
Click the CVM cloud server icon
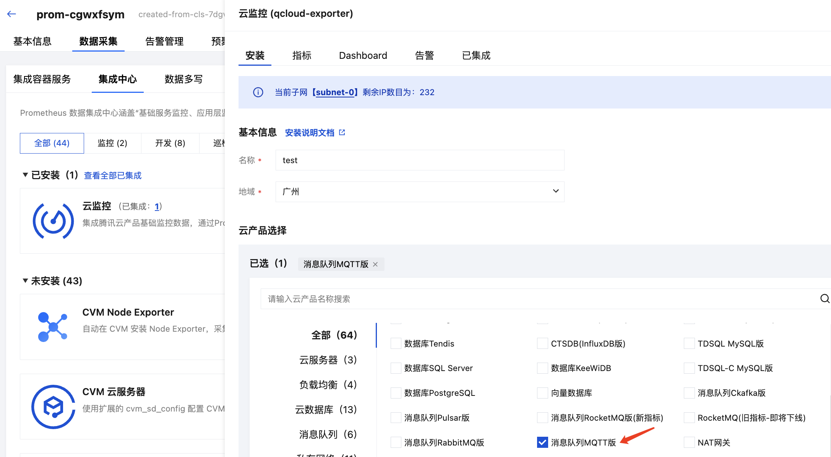(53, 407)
